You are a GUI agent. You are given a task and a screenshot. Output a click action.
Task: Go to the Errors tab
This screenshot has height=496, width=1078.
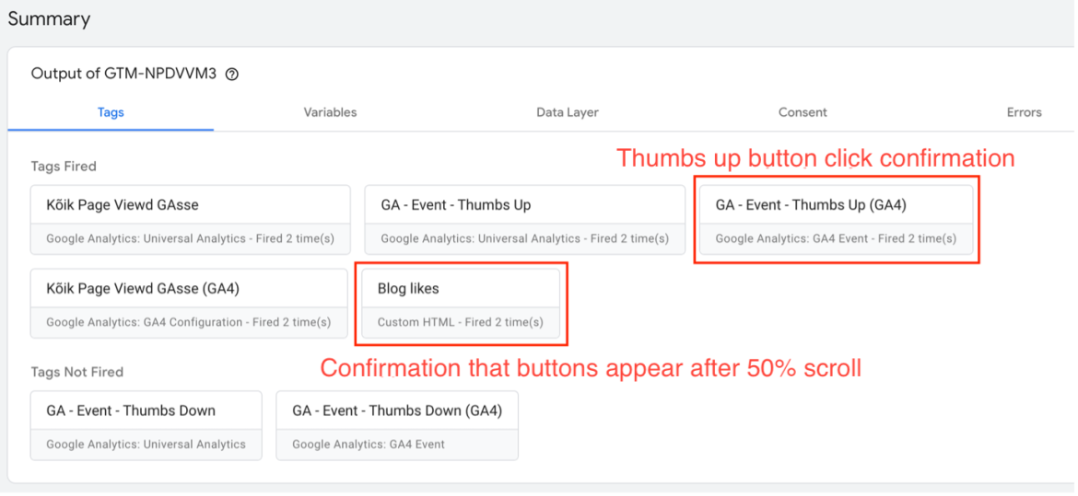1024,112
